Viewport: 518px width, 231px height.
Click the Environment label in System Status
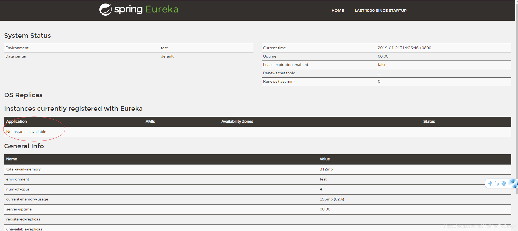tap(17, 48)
